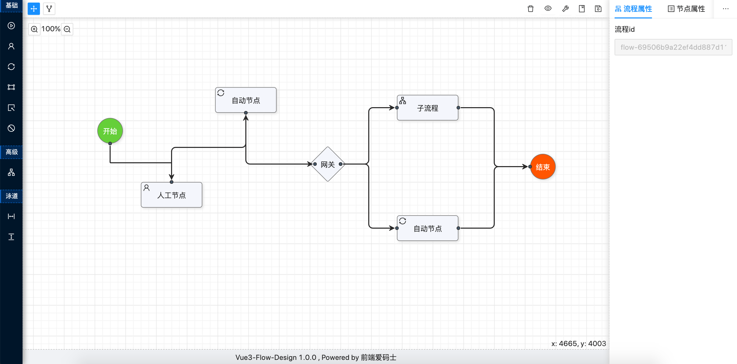Select the horizontal swimlane tool
This screenshot has height=364, width=737.
click(12, 217)
